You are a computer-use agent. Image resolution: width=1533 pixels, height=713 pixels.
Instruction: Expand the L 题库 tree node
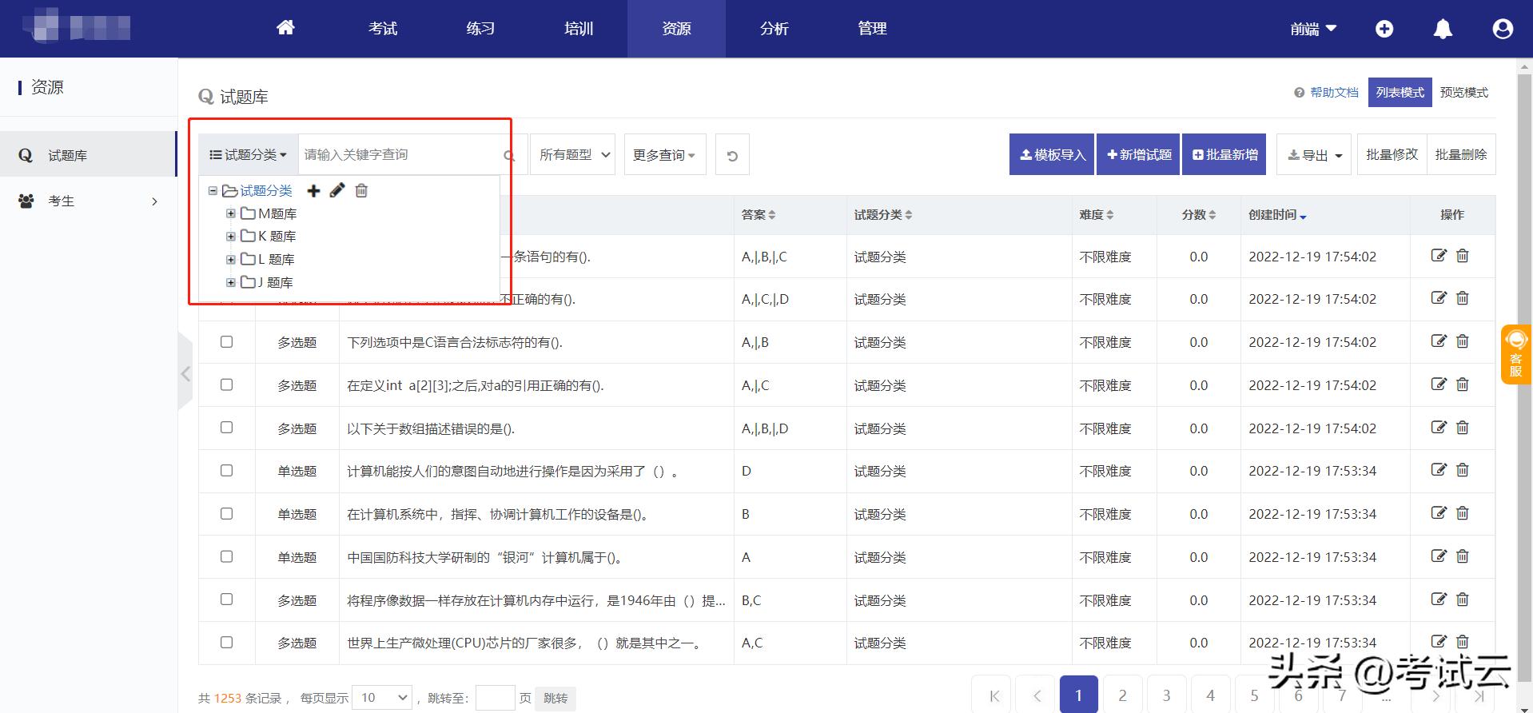[231, 259]
